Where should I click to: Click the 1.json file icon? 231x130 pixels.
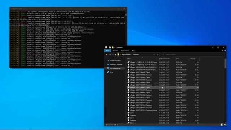pos(128,113)
